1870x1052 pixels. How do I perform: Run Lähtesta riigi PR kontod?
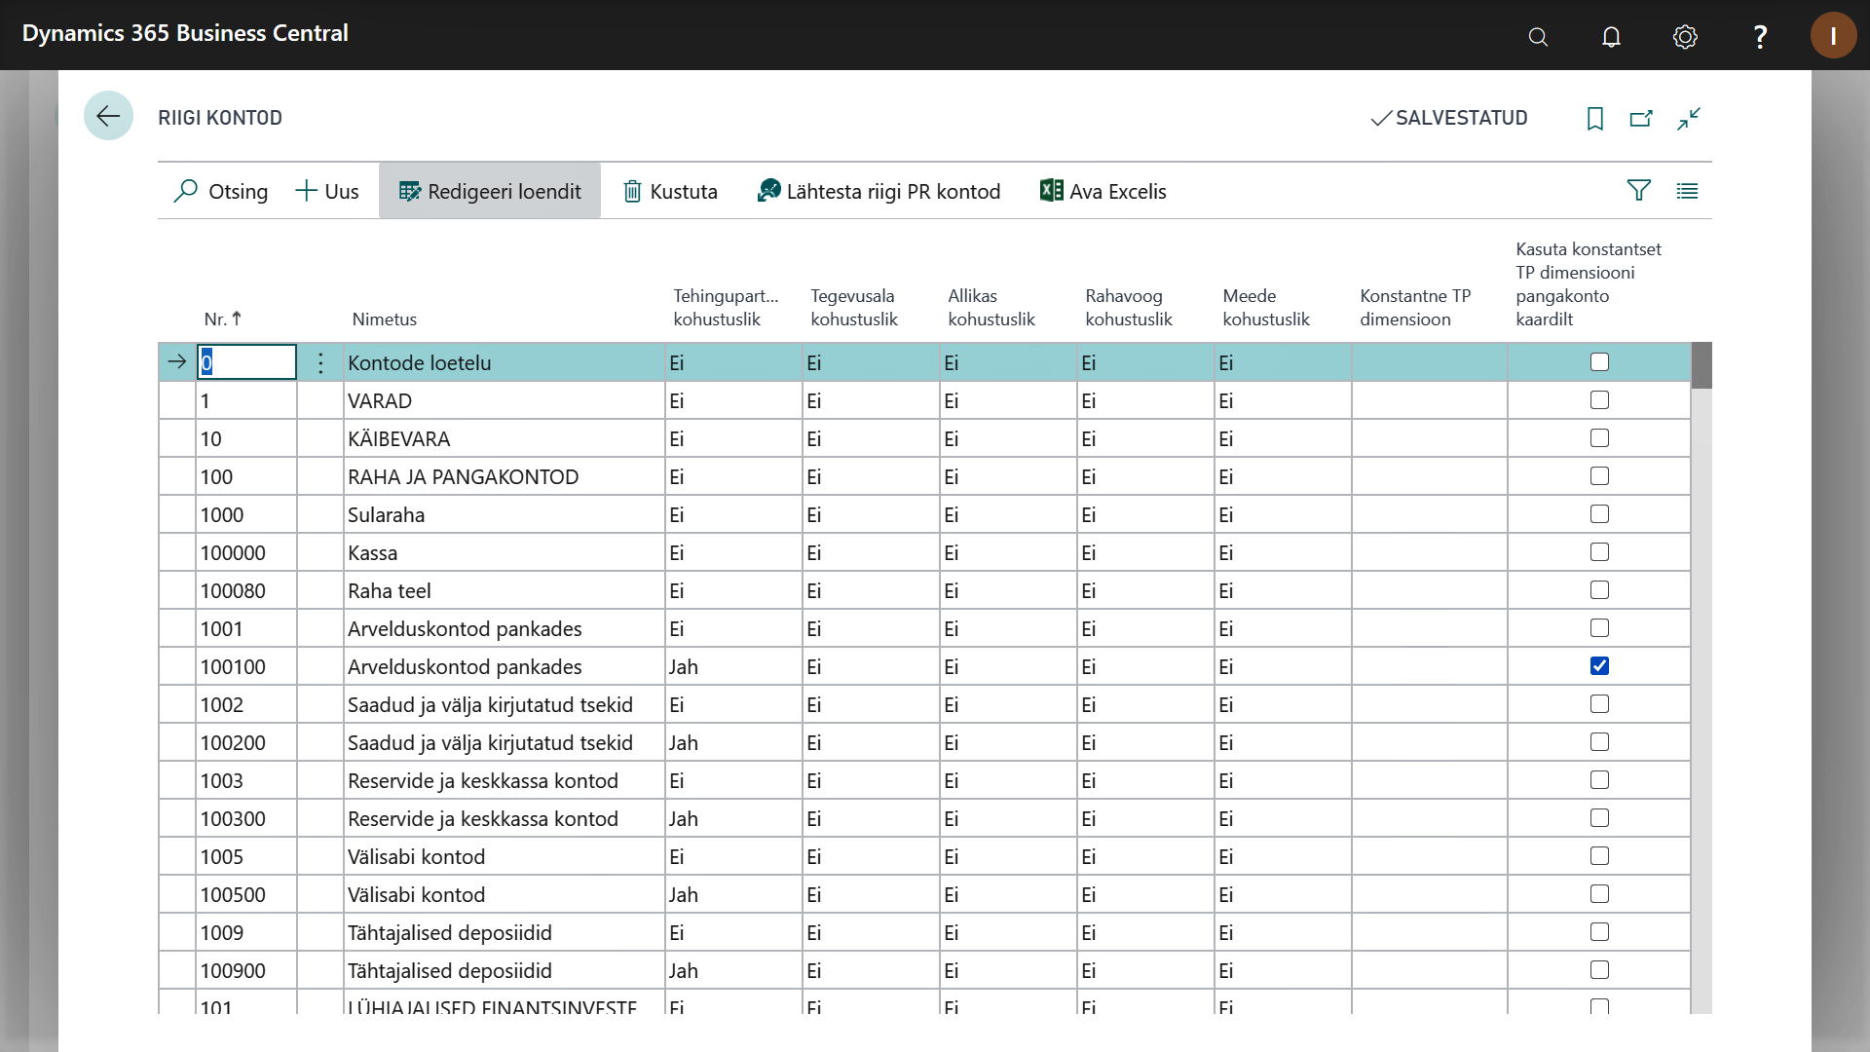tap(879, 191)
